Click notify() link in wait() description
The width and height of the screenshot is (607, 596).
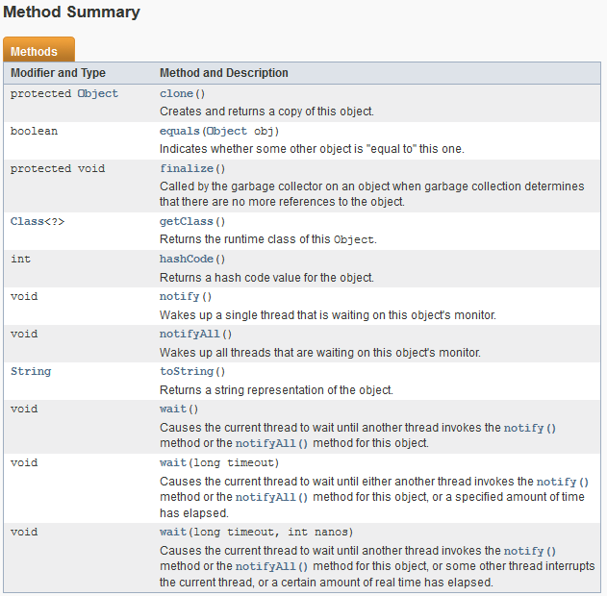coord(530,428)
